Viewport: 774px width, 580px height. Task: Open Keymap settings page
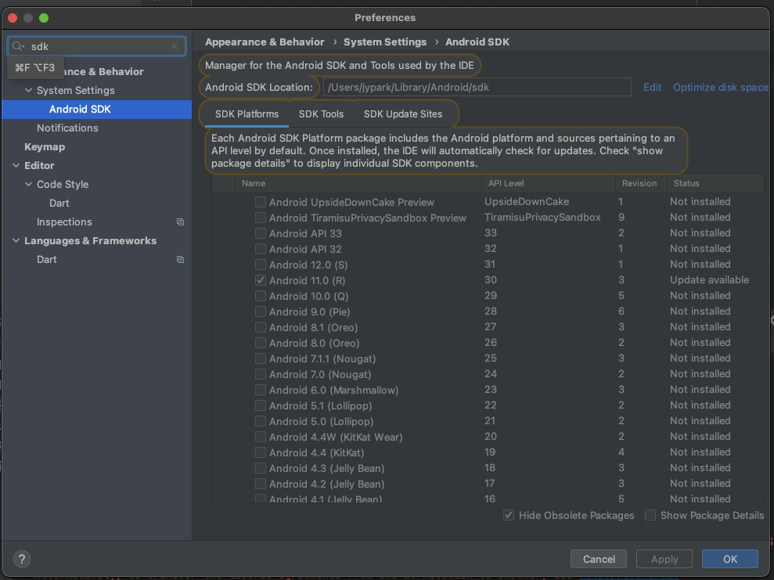(45, 146)
